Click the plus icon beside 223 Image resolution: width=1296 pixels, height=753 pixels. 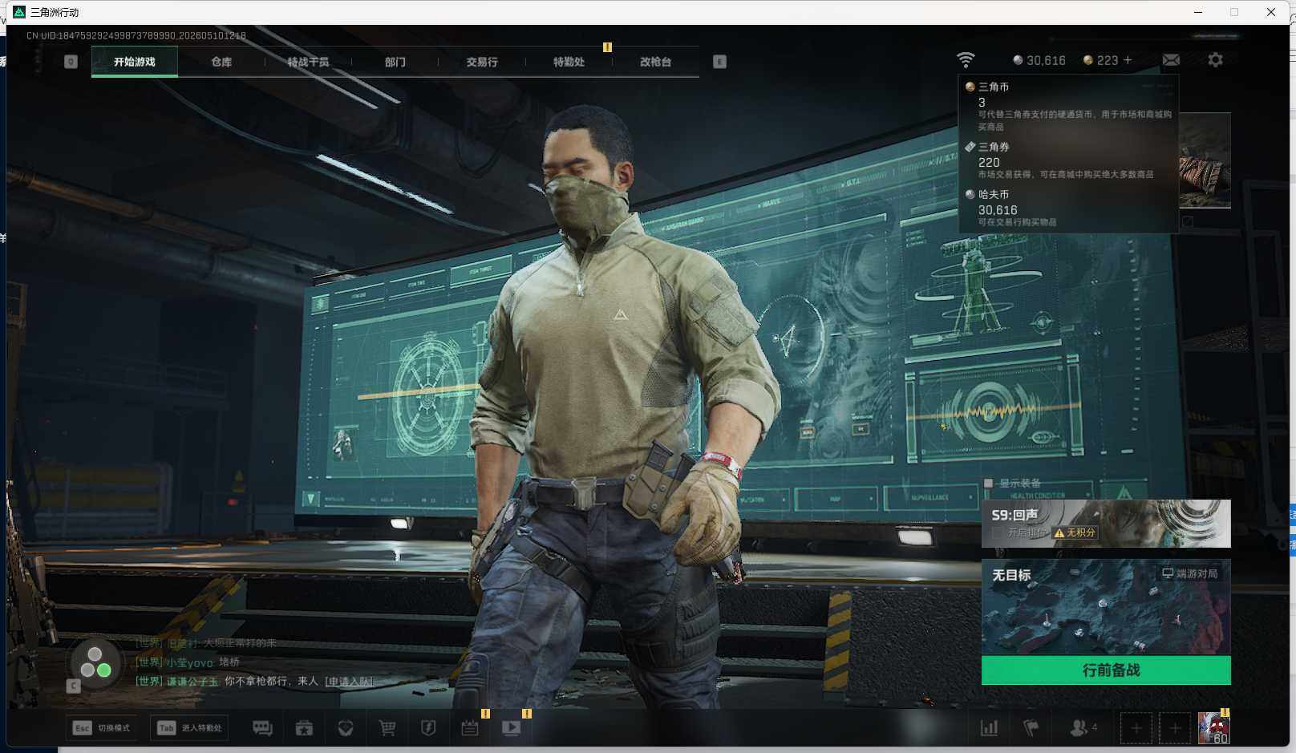tap(1128, 60)
